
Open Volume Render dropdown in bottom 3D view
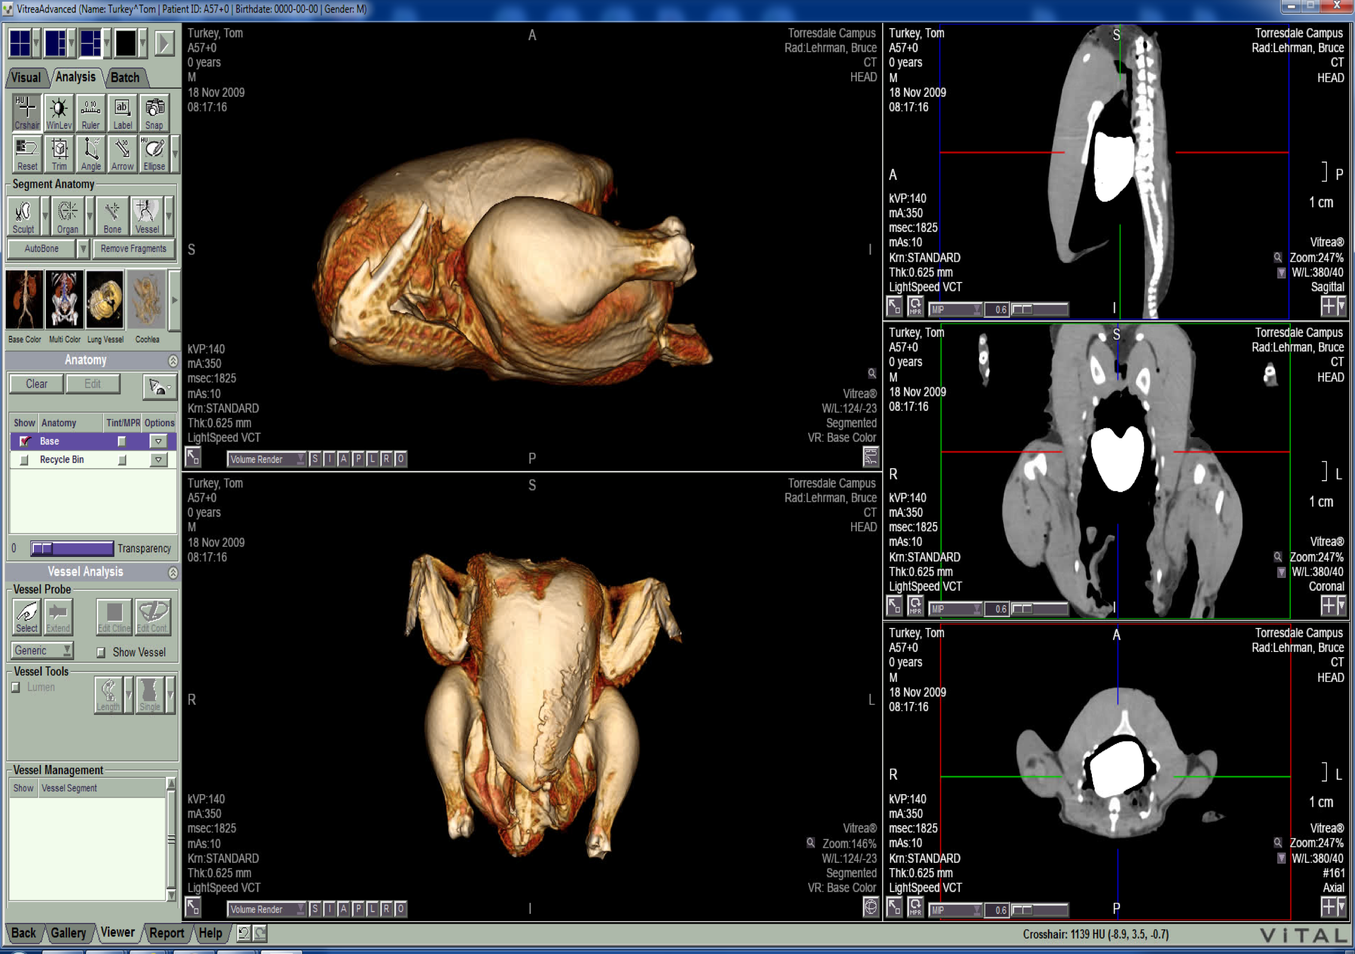click(266, 909)
